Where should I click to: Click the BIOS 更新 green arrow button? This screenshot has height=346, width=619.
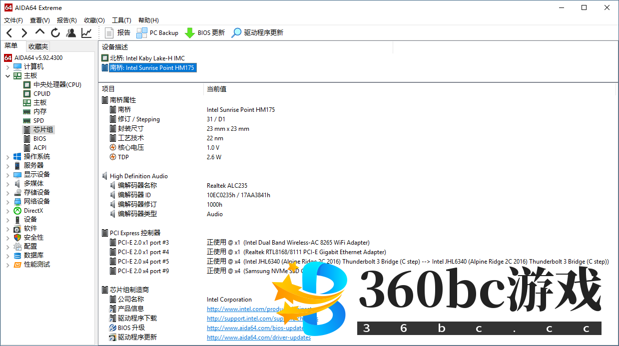click(205, 33)
